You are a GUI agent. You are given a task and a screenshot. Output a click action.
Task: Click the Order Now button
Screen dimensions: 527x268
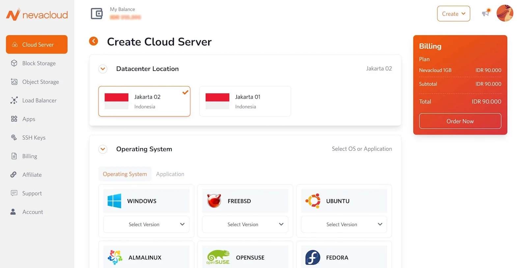[460, 121]
